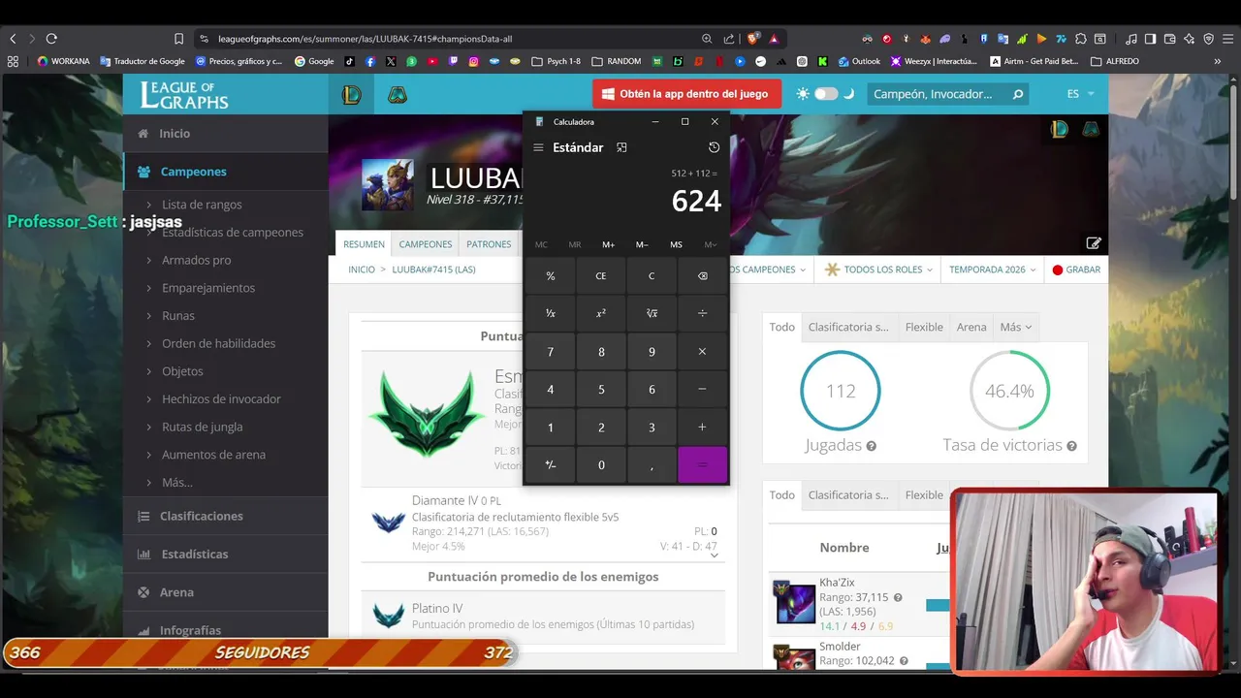Viewport: 1241px width, 698px height.
Task: Expand Lista de rangos sidebar item
Action: click(x=201, y=205)
